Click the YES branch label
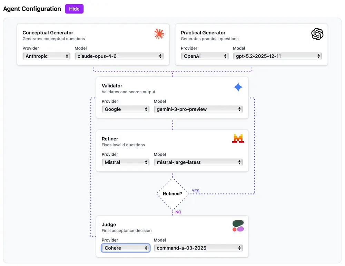 tap(195, 191)
